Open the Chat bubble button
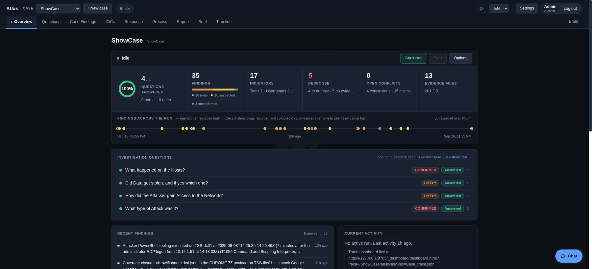592x269 pixels. pos(569,256)
